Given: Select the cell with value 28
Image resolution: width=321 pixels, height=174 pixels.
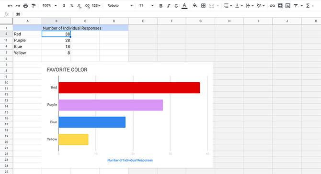Looking at the screenshot, I should (x=57, y=40).
